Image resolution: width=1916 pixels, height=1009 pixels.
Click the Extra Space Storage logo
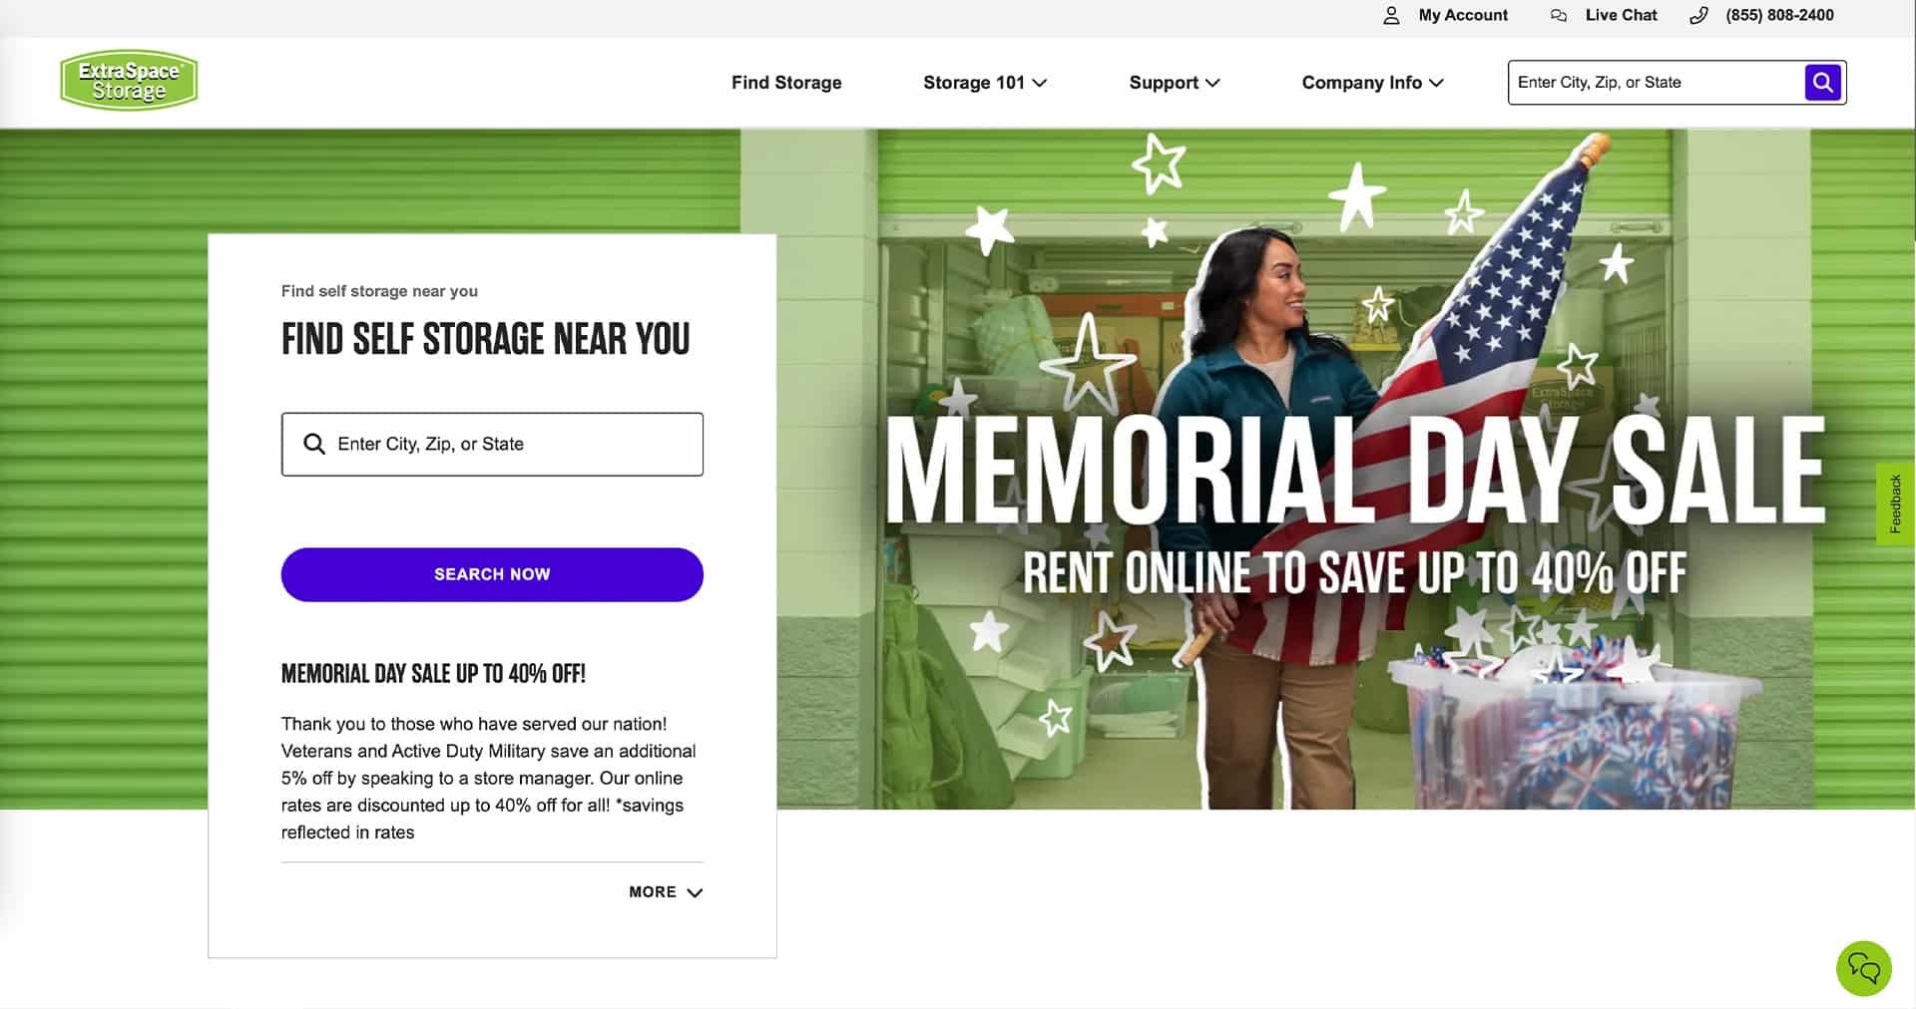(129, 80)
